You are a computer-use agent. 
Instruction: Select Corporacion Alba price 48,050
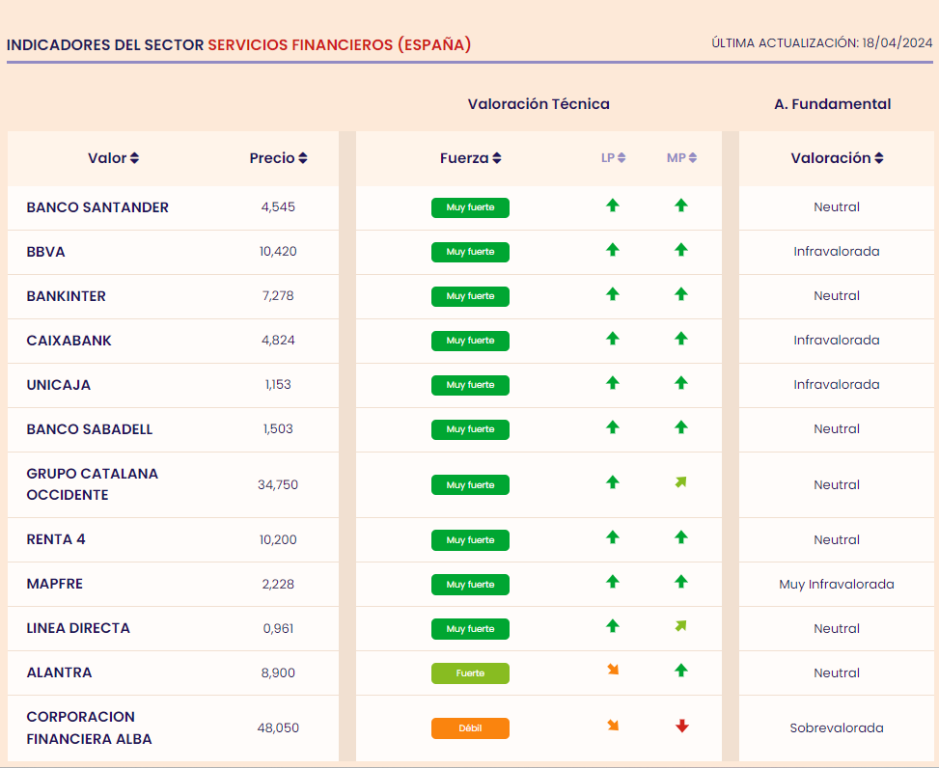click(x=278, y=727)
